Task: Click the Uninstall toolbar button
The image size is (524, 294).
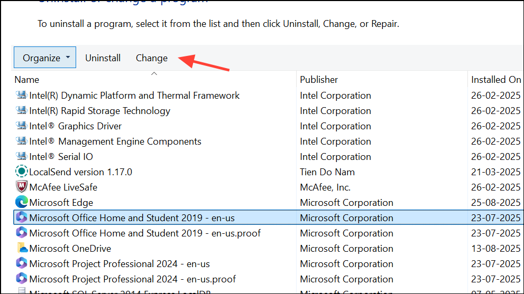Action: click(103, 58)
